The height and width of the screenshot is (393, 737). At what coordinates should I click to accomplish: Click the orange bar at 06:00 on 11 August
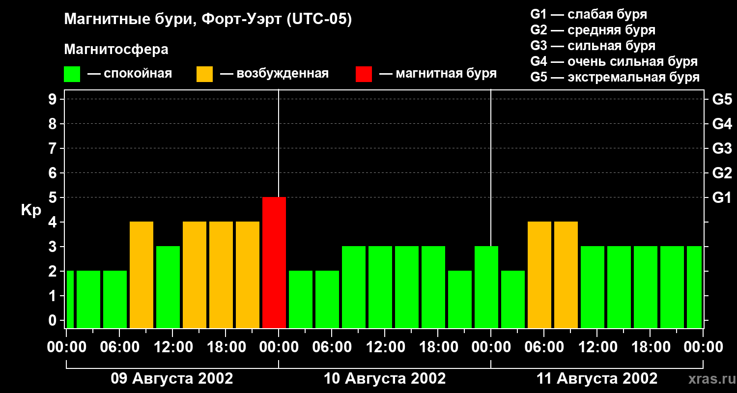[539, 275]
